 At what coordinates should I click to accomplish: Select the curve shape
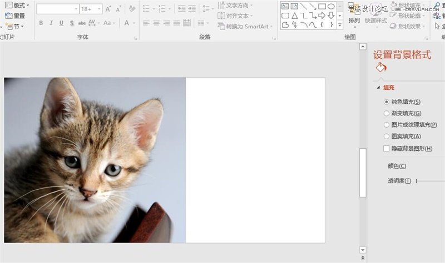point(313,25)
